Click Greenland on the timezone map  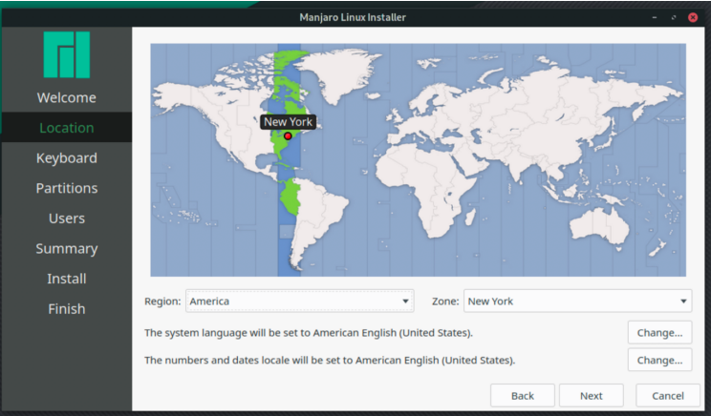click(342, 73)
